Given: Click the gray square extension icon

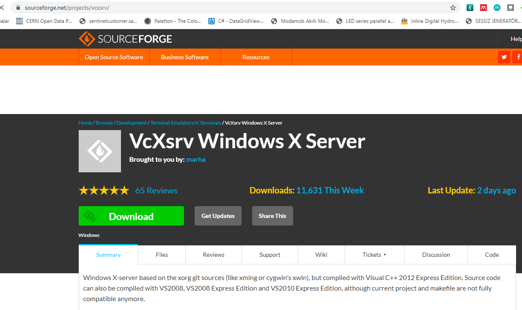Looking at the screenshot, I should coord(511,8).
